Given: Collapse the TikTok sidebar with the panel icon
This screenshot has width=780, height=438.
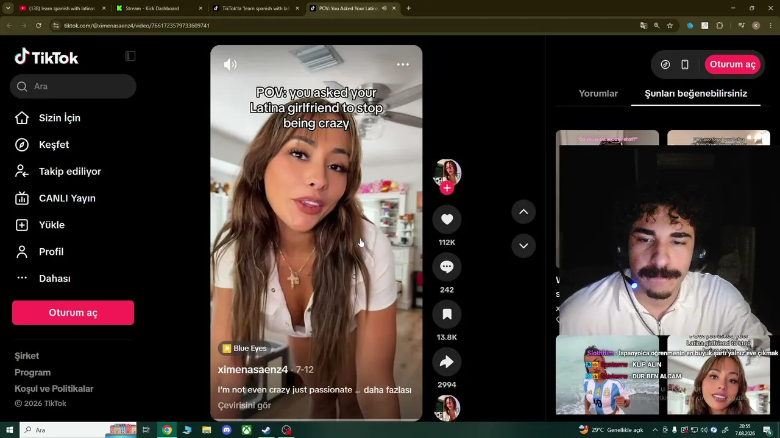Looking at the screenshot, I should click(130, 56).
